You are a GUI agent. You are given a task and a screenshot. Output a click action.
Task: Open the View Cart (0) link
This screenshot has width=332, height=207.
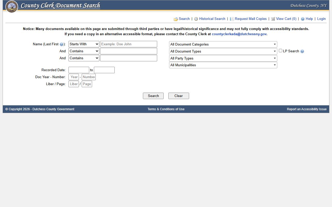tap(286, 19)
